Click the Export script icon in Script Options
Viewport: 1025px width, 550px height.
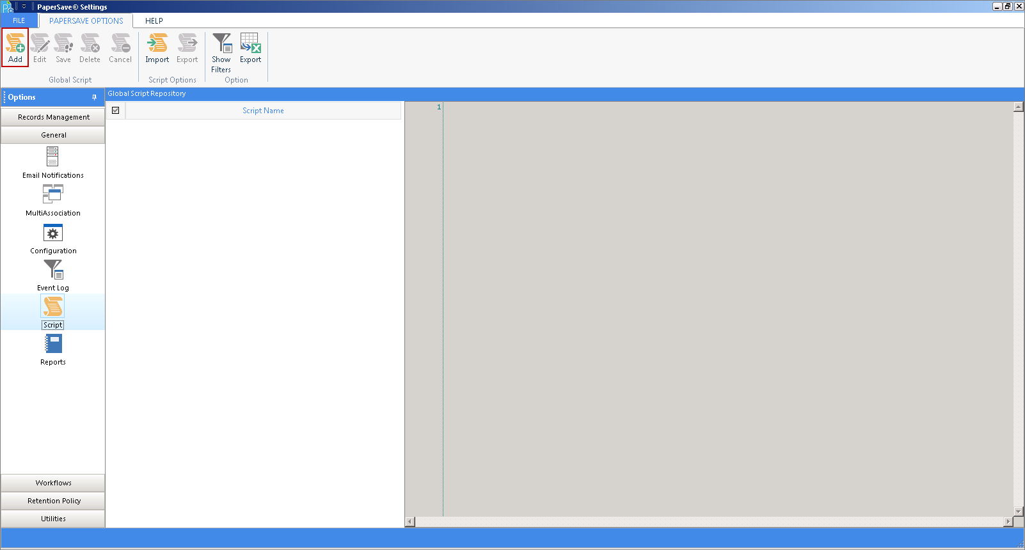[187, 48]
